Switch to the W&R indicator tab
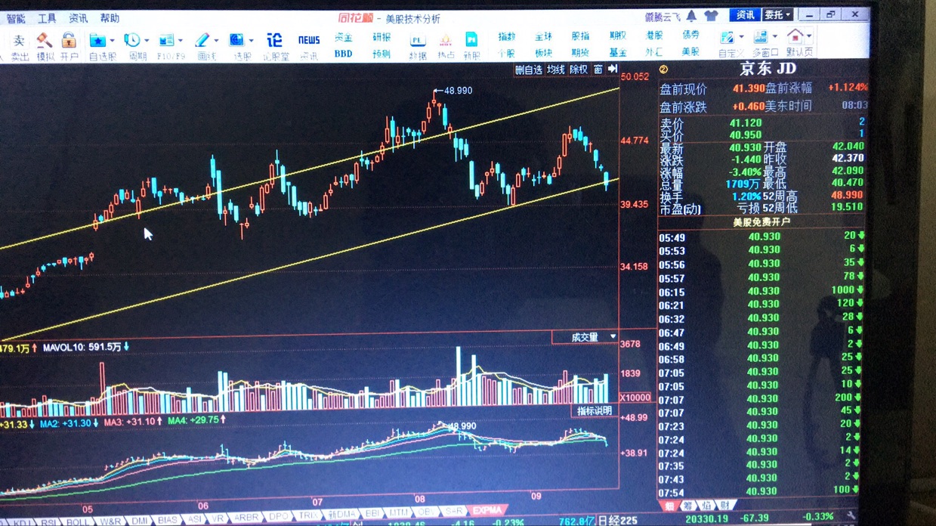936x526 pixels. (x=110, y=521)
